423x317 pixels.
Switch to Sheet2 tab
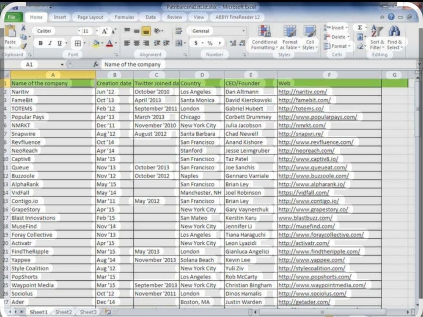[63, 312]
